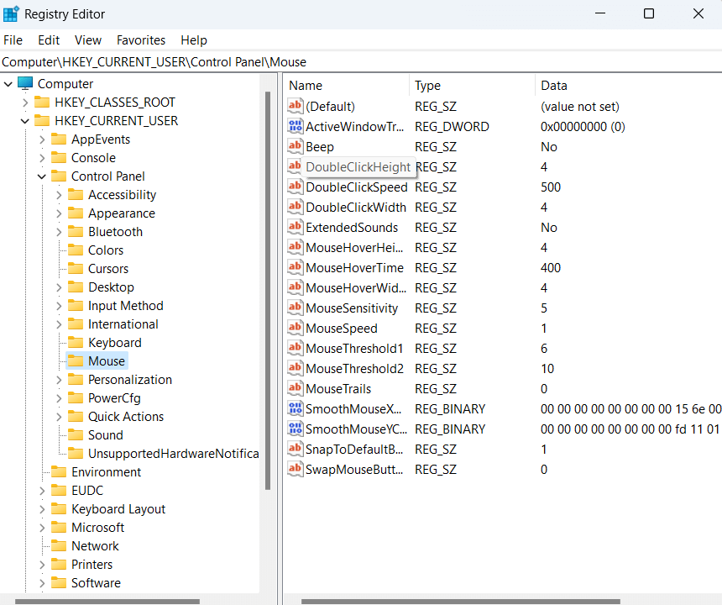Click the binary icon beside ActiveWindowTracking value
The image size is (722, 605).
tap(295, 127)
